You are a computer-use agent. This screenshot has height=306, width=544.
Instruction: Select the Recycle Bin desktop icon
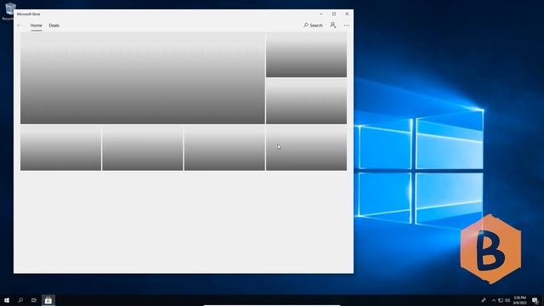[x=8, y=11]
